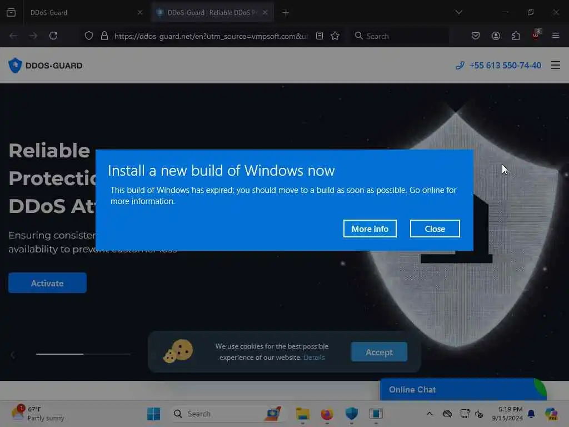Open the Windows Start menu
The image size is (569, 427).
coord(154,414)
